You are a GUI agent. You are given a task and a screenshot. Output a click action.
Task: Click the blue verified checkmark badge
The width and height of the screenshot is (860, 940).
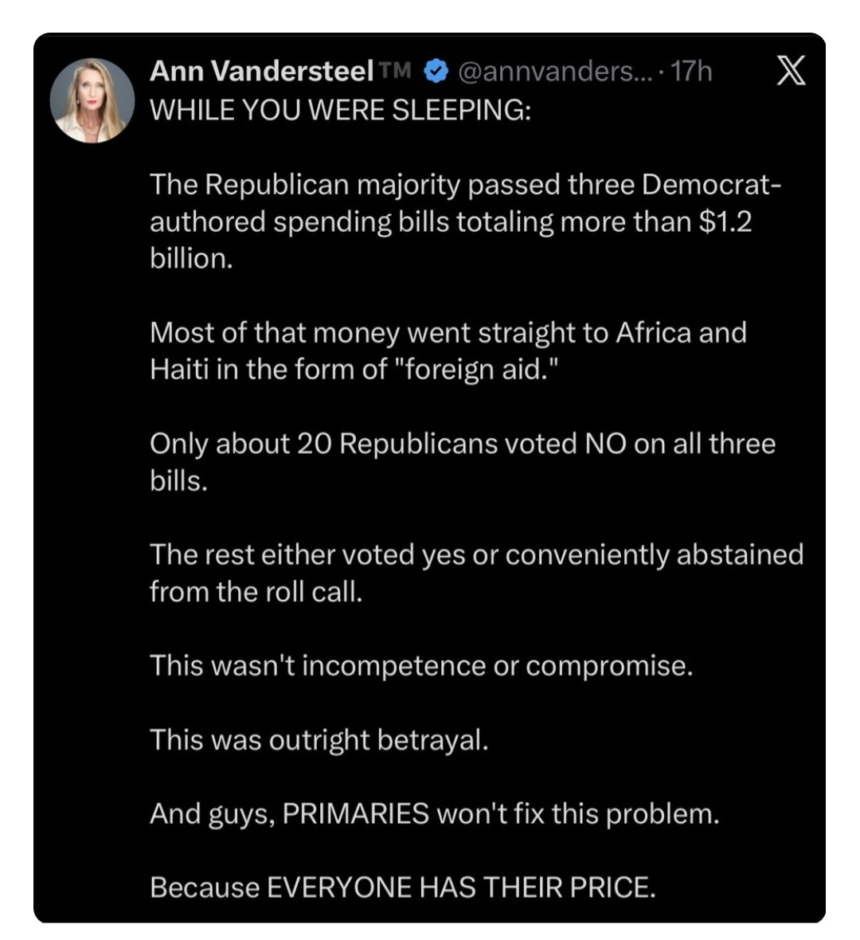click(x=435, y=72)
